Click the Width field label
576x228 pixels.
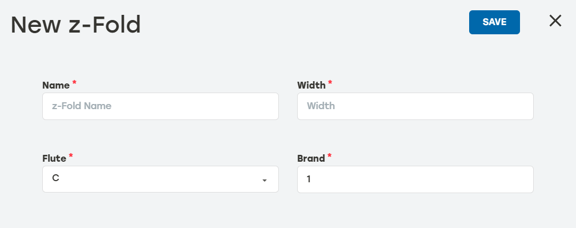pos(311,86)
